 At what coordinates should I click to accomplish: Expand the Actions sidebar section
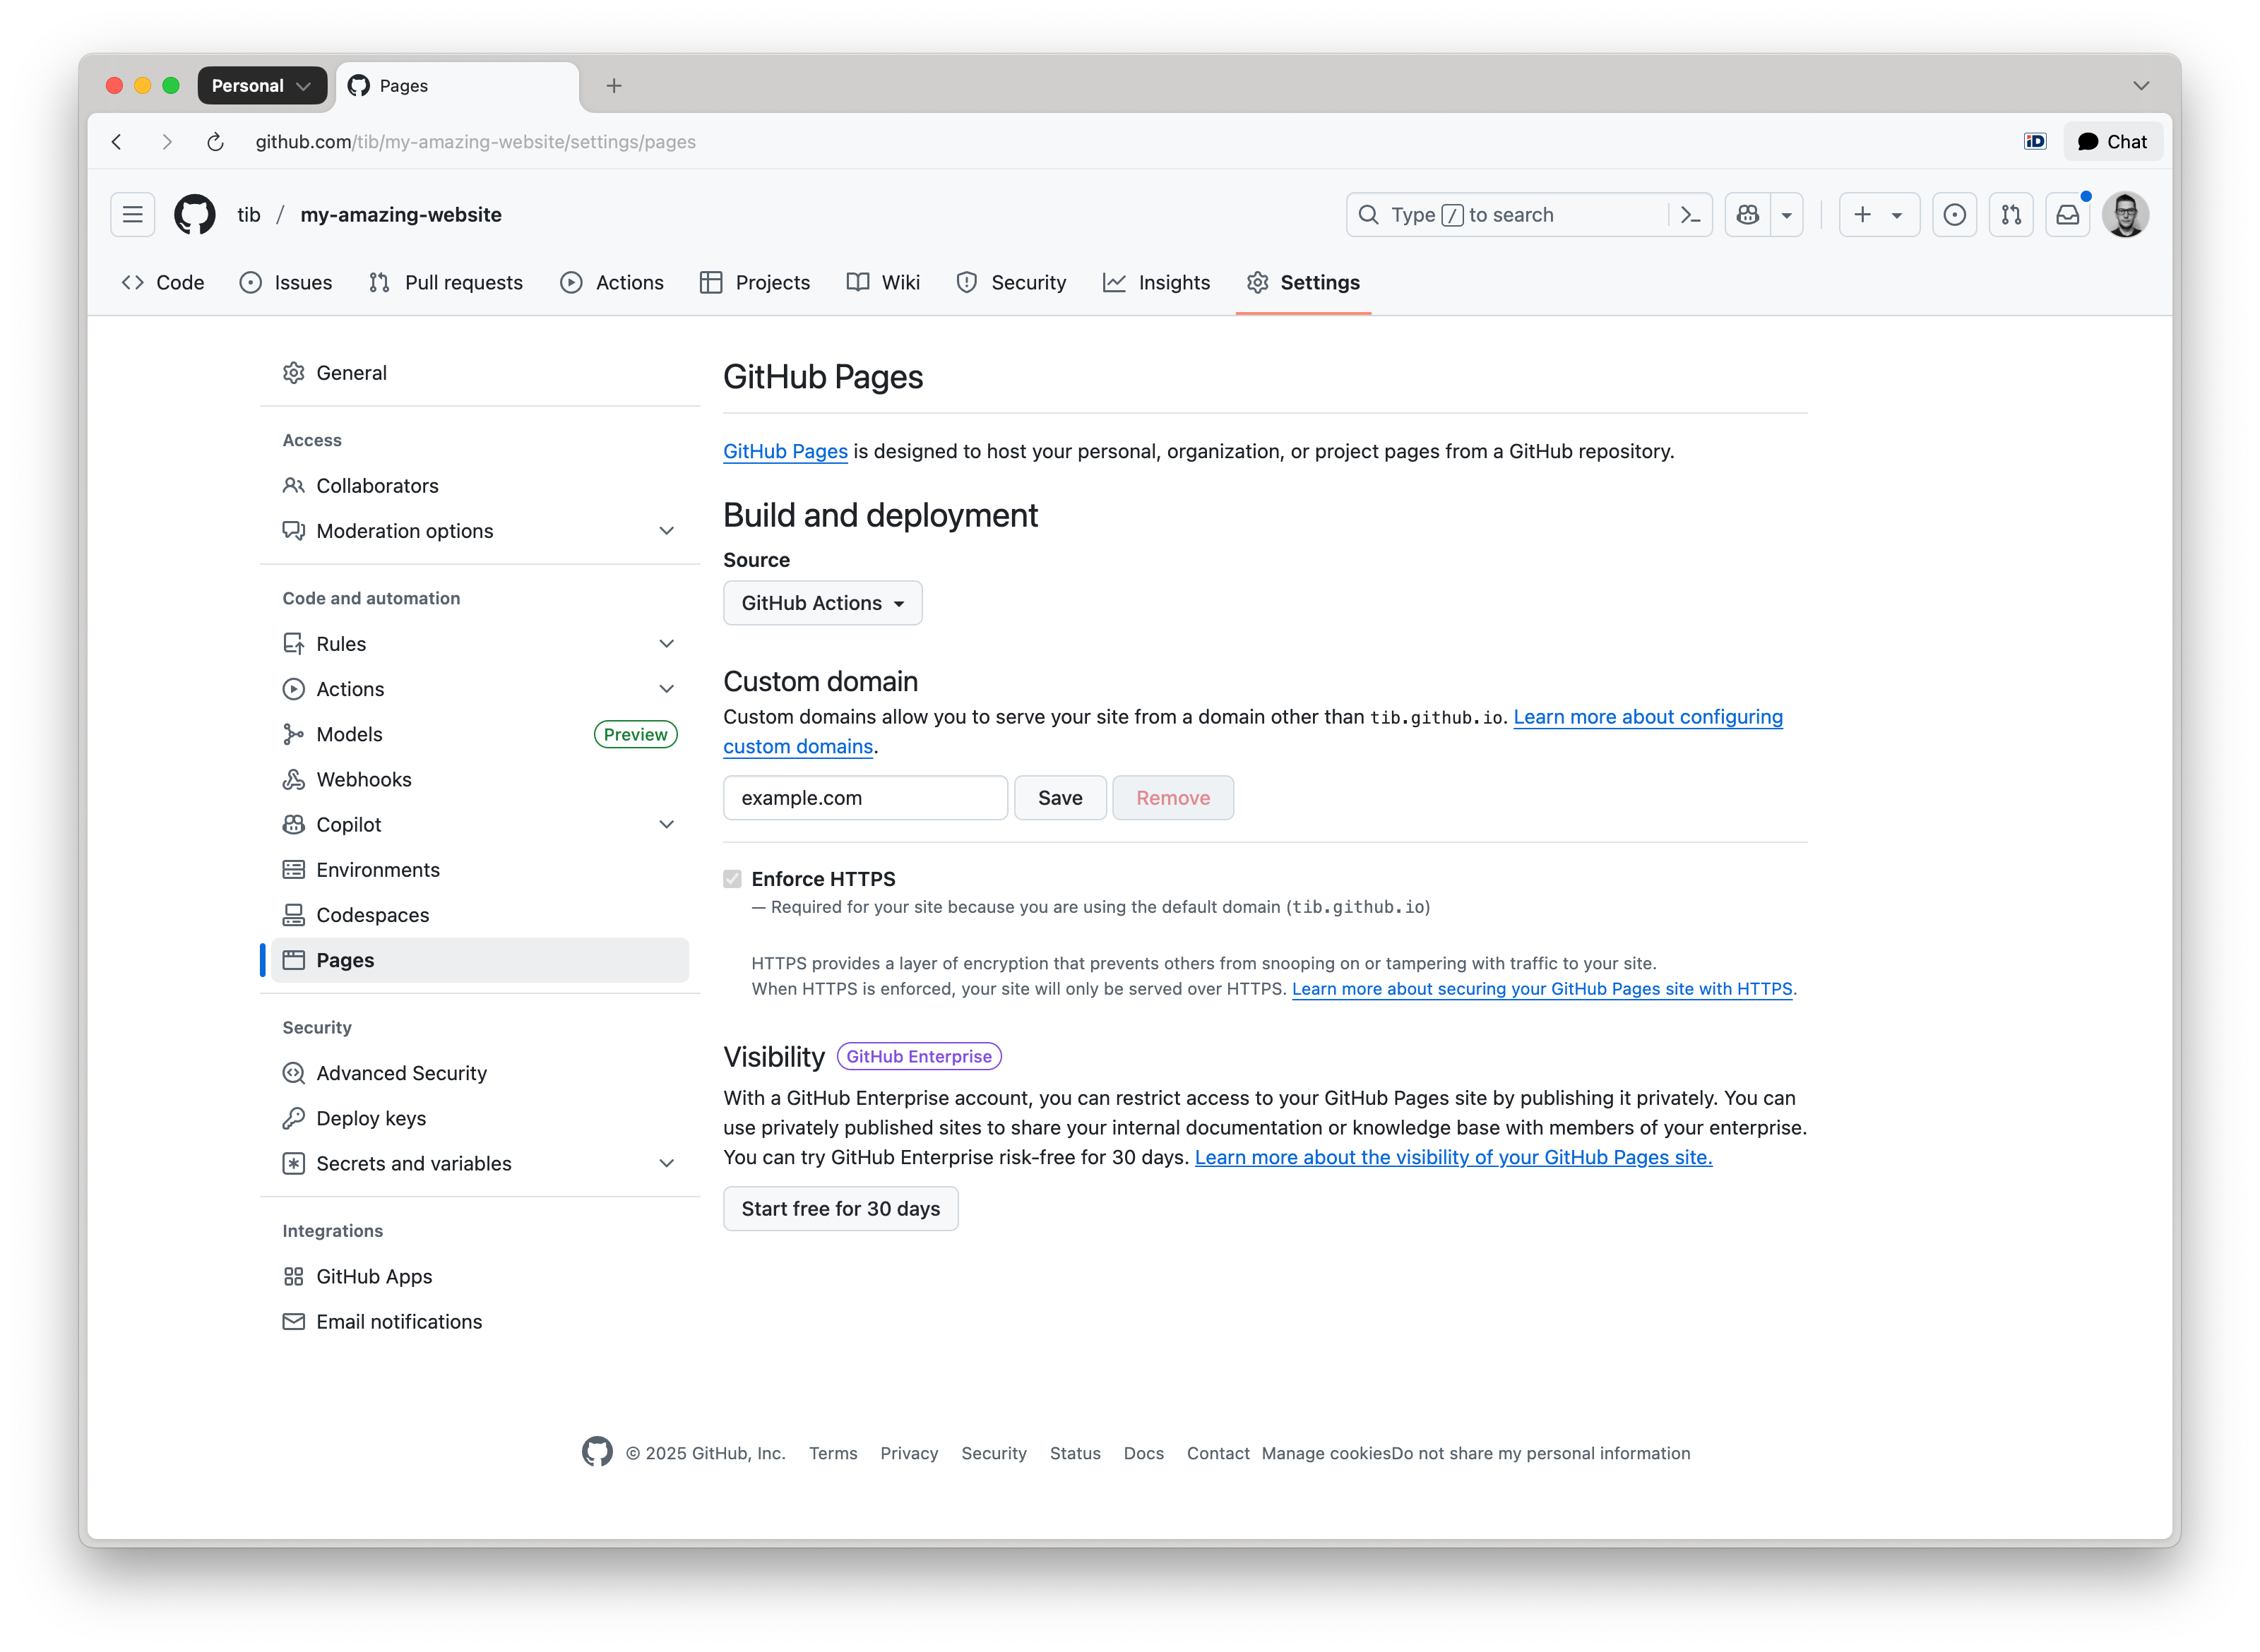pyautogui.click(x=666, y=689)
